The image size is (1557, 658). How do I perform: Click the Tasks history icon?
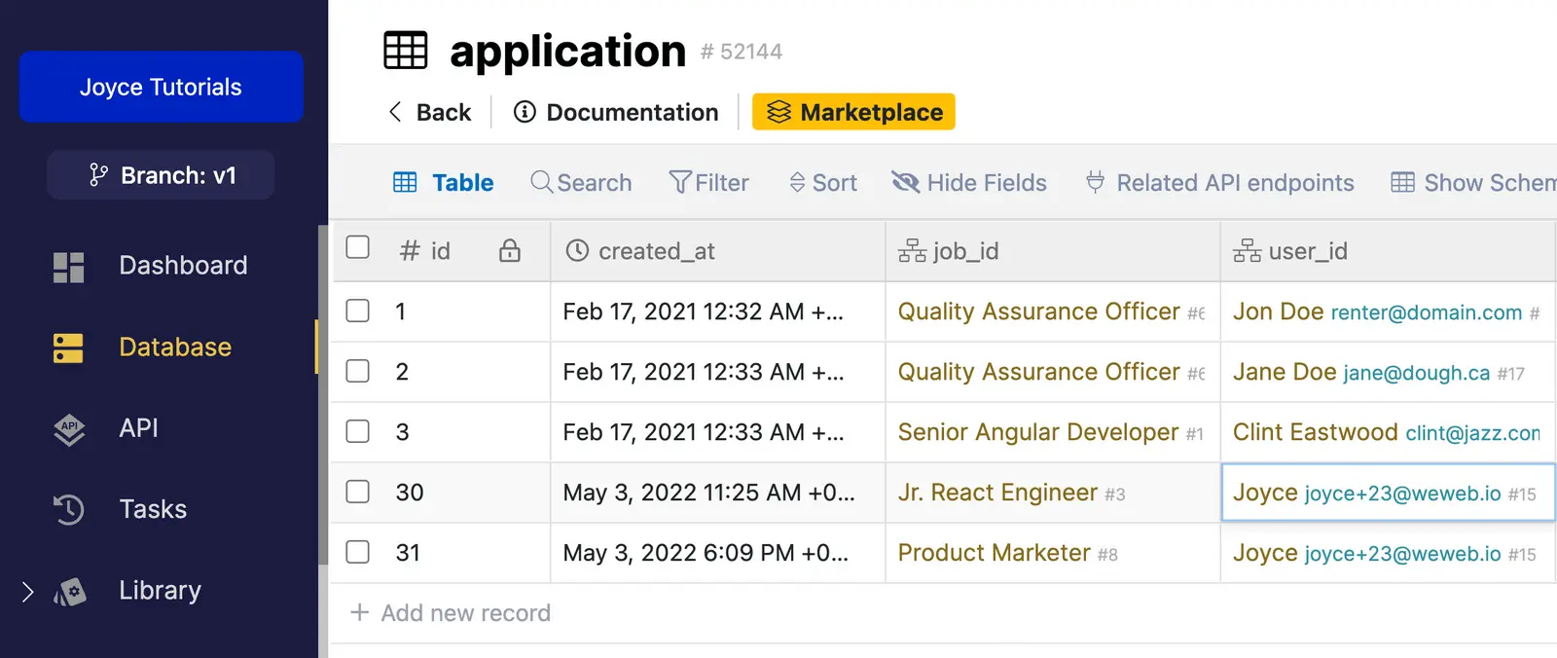(x=68, y=509)
